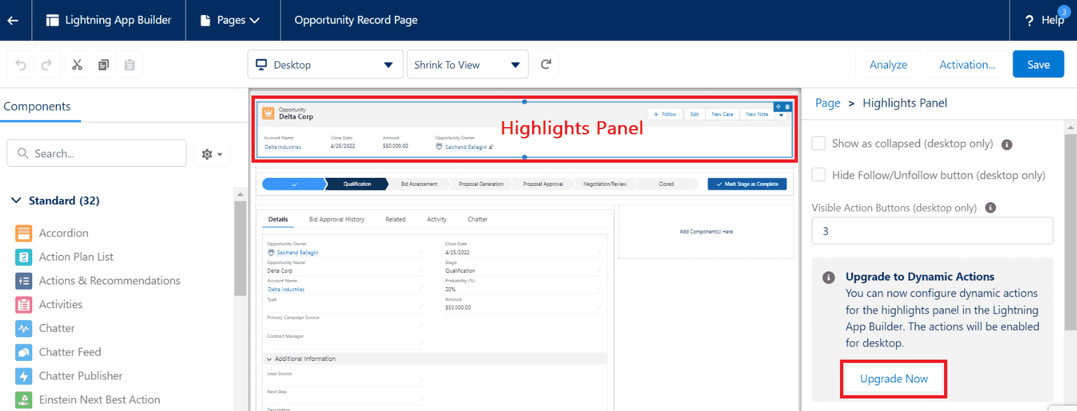Click the Accordion component icon
Viewport: 1077px width, 411px height.
coord(24,233)
